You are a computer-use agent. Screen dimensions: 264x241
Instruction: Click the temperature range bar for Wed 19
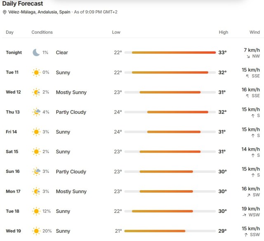(x=170, y=231)
